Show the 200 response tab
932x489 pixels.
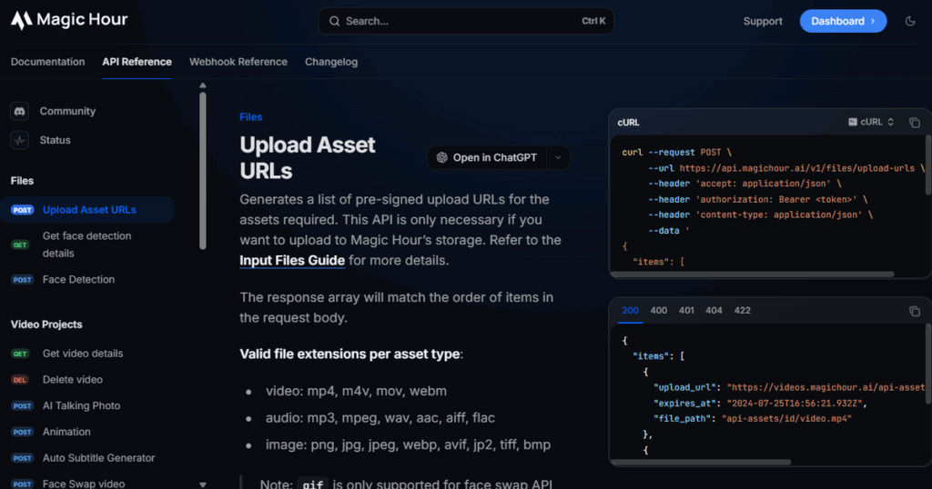[630, 310]
